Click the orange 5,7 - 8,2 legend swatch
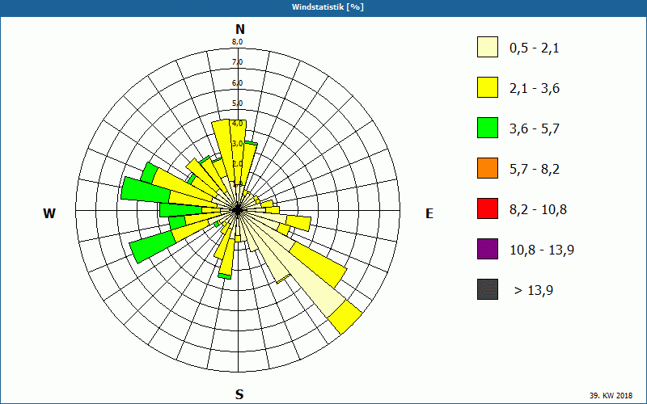This screenshot has width=647, height=404. tap(488, 168)
